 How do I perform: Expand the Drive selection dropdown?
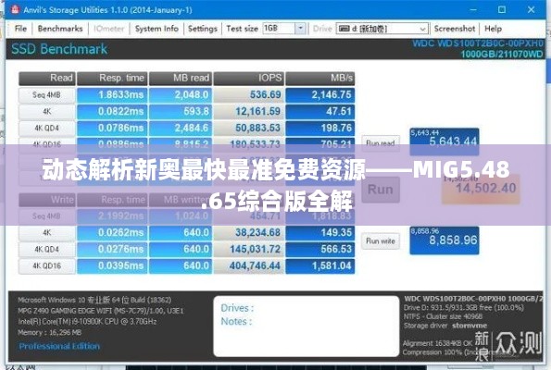coord(423,29)
